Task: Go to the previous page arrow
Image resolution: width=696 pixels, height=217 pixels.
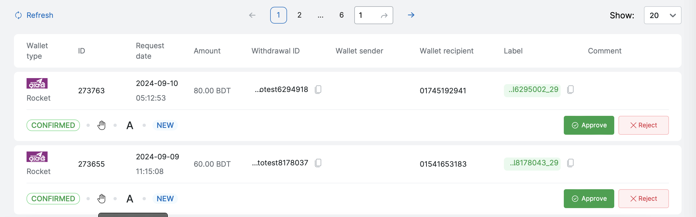Action: 252,15
